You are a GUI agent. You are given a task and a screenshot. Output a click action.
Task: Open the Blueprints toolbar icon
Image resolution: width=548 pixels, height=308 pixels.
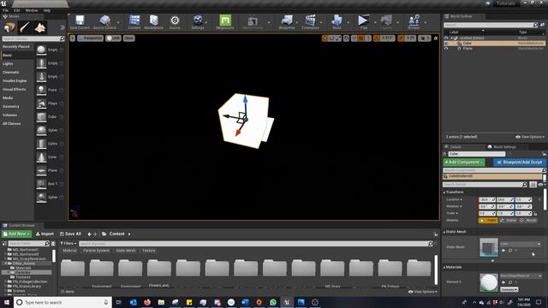point(287,21)
